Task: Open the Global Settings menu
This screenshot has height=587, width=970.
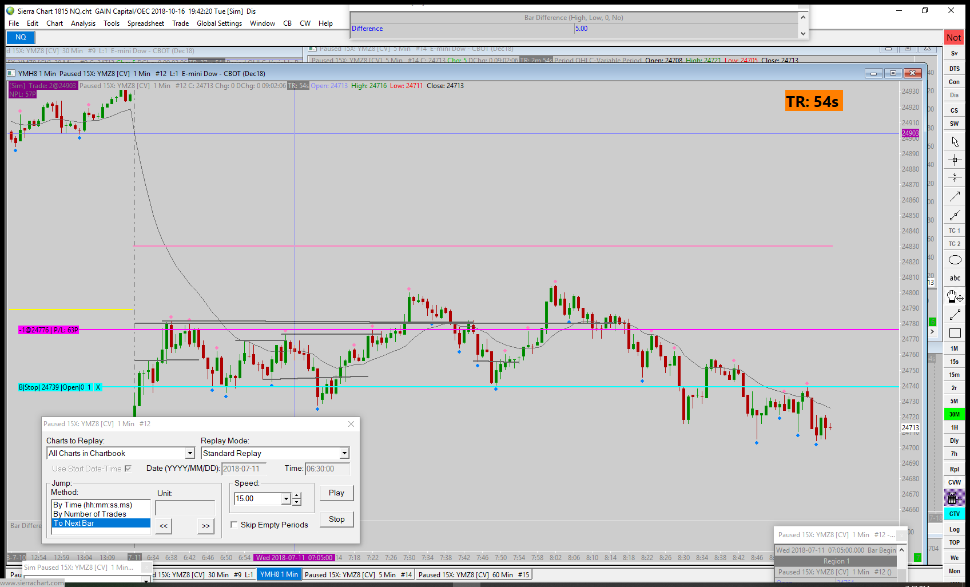Action: [220, 23]
